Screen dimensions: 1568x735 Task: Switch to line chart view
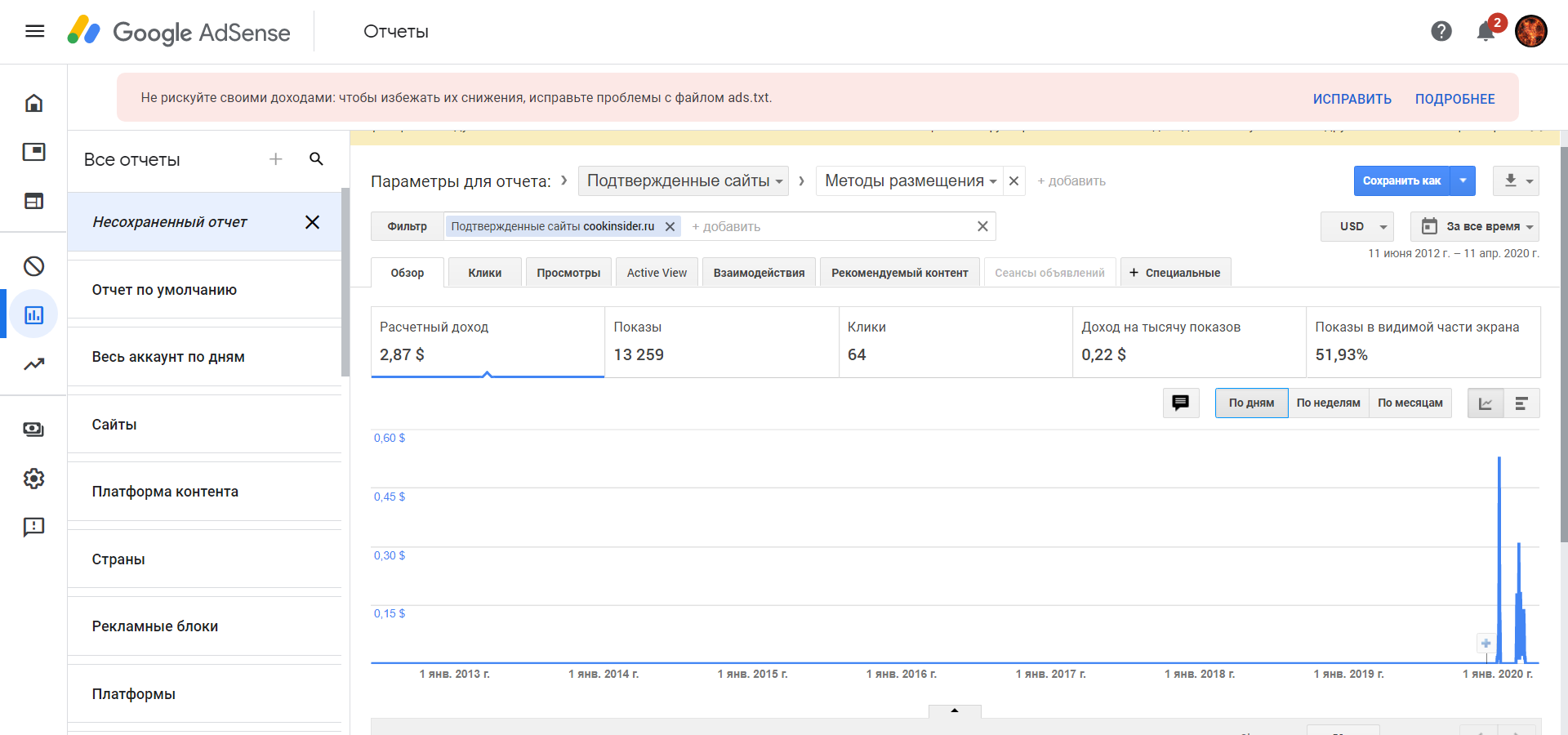coord(1486,403)
